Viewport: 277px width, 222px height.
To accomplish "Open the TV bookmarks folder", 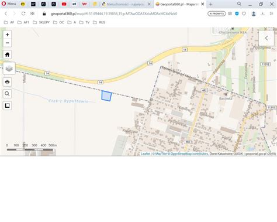I will (84, 22).
